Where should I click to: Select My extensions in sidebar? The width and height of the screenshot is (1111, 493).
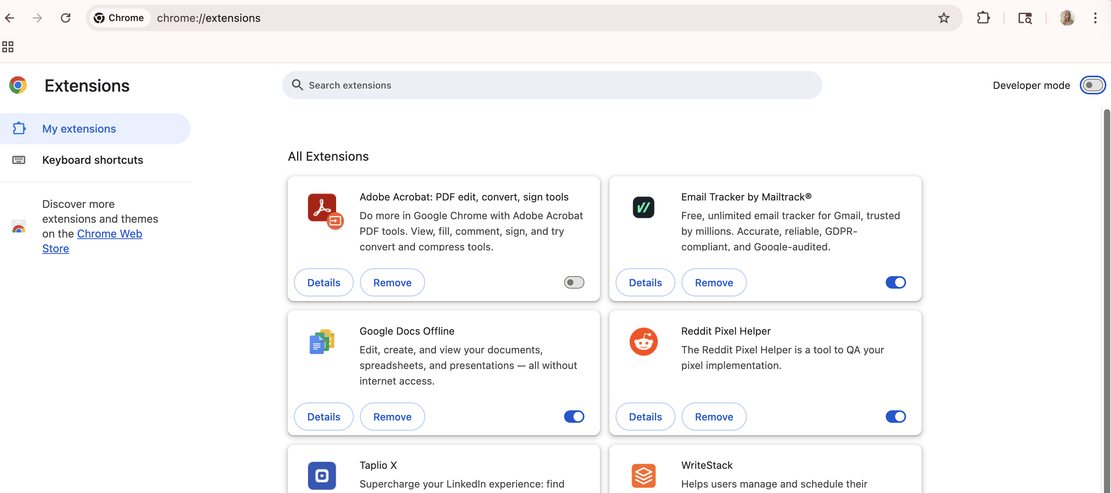[x=79, y=129]
